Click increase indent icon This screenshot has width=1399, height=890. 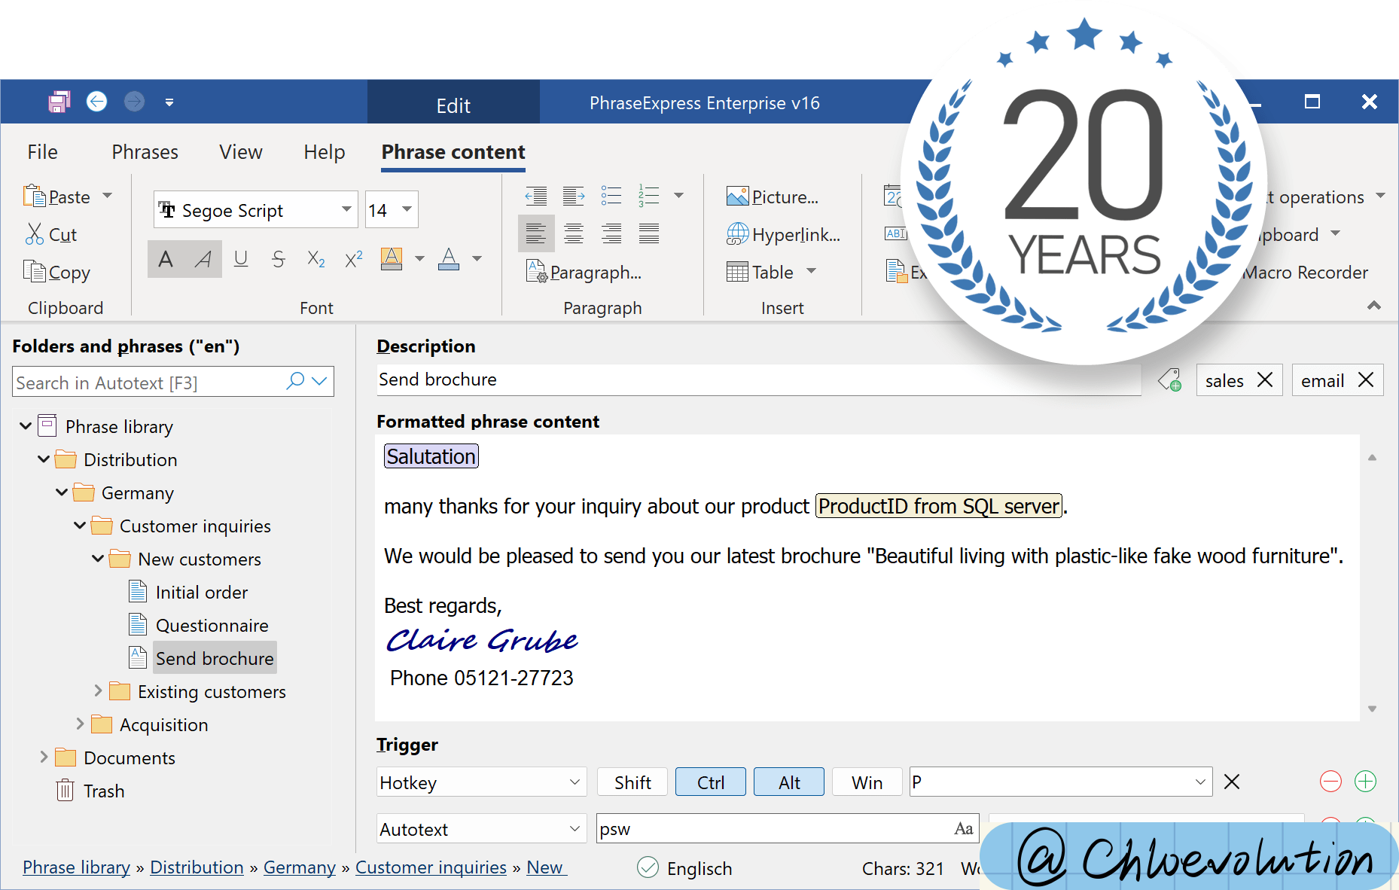574,197
